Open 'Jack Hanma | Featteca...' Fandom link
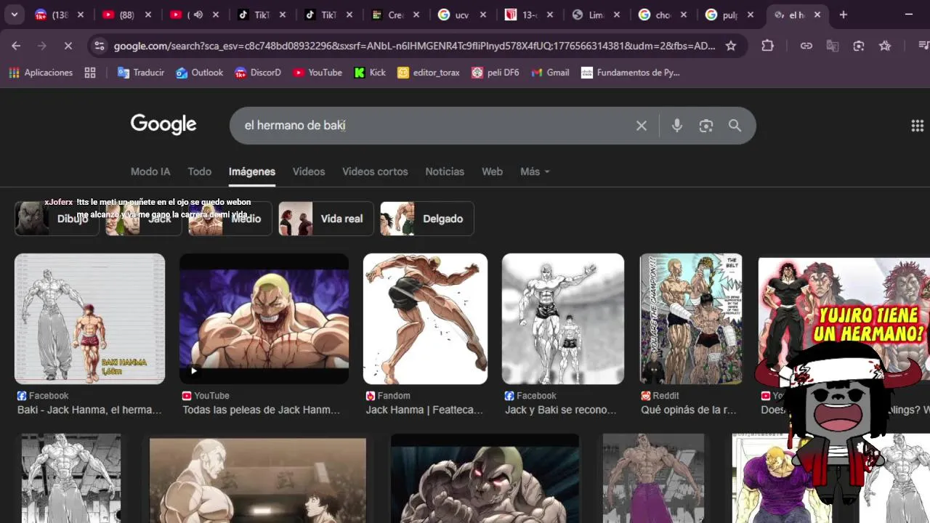The height and width of the screenshot is (523, 930). click(424, 410)
